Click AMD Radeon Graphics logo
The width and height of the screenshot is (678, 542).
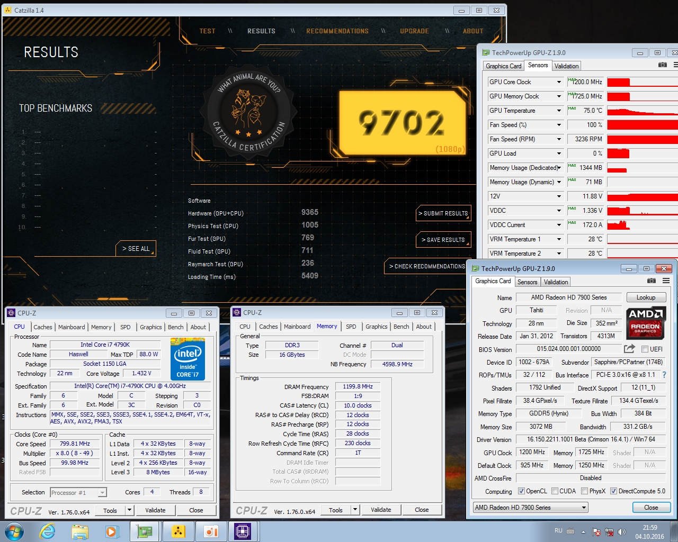coord(645,323)
